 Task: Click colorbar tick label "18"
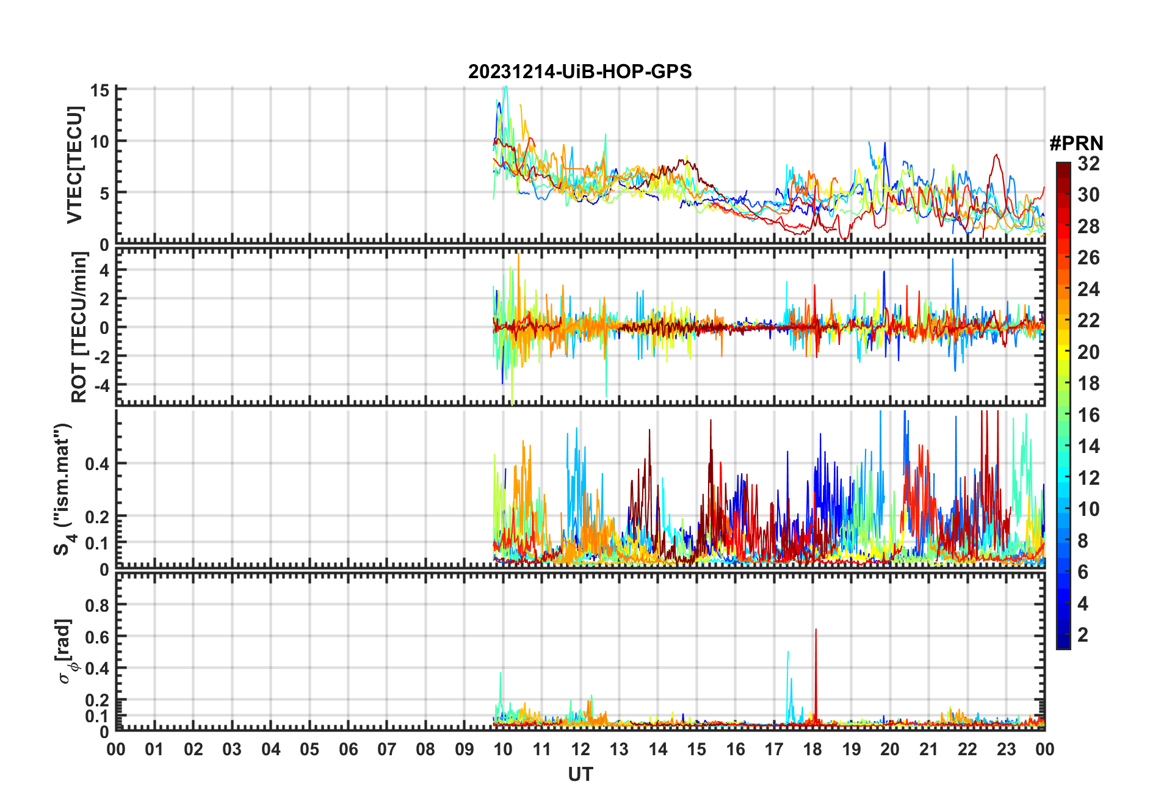tap(1088, 383)
